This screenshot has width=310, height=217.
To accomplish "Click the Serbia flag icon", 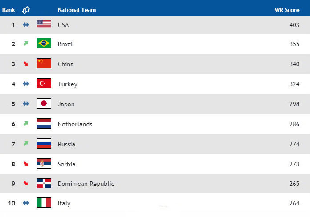I will 44,164.
